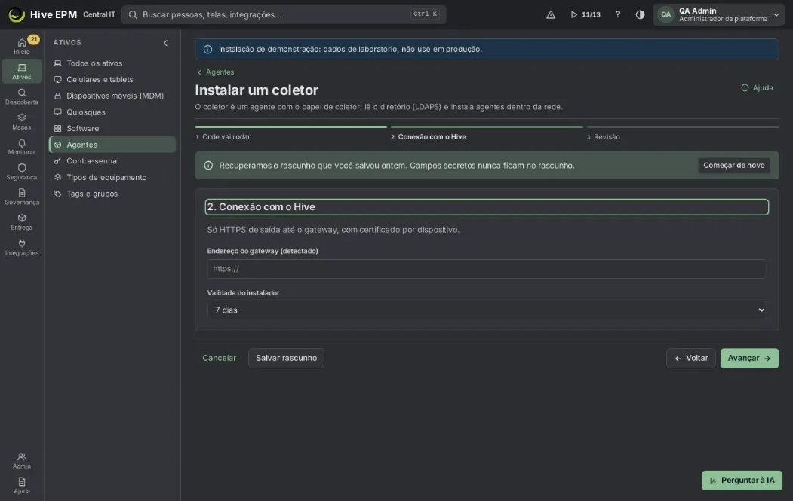Open Dispositivos móveis (MDM)
The width and height of the screenshot is (793, 501).
(x=112, y=96)
